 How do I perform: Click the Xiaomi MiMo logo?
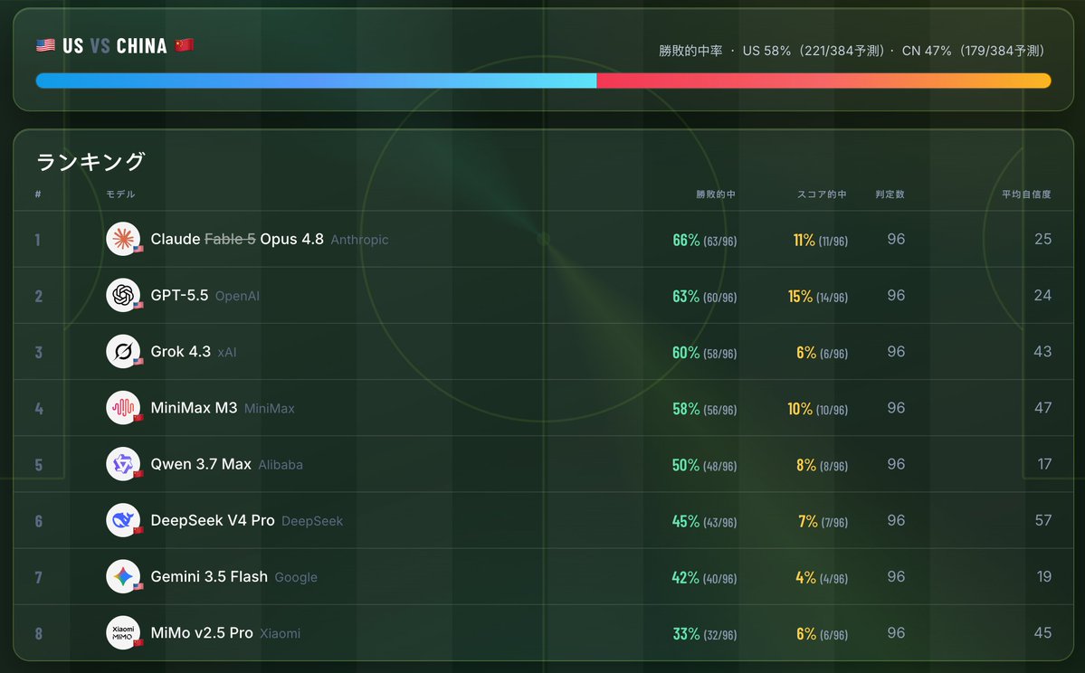(123, 633)
